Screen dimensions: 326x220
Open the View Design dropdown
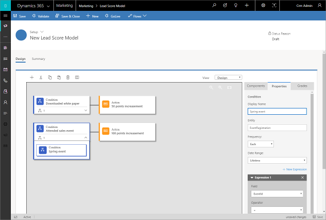(228, 78)
